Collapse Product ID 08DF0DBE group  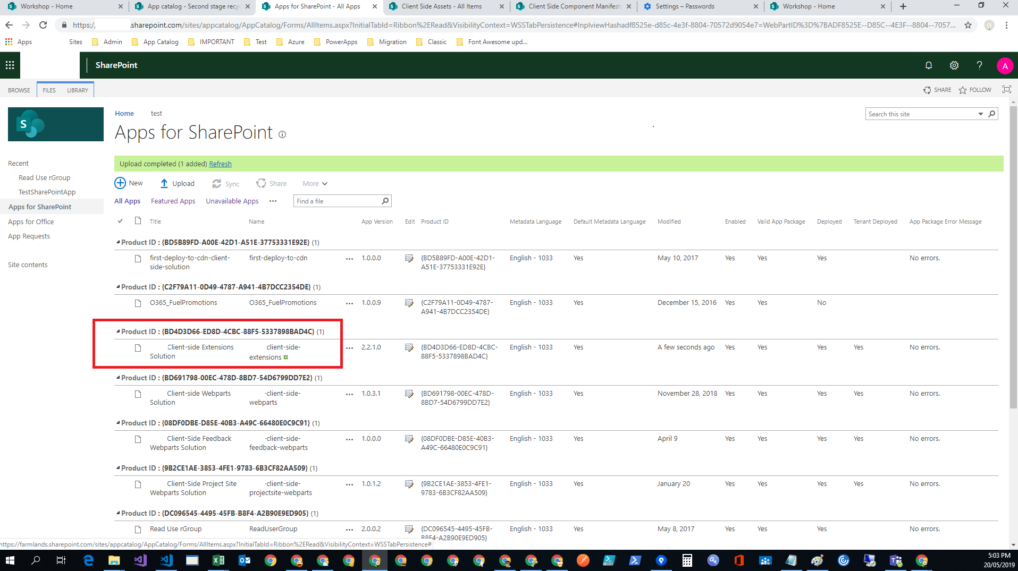[x=118, y=423]
